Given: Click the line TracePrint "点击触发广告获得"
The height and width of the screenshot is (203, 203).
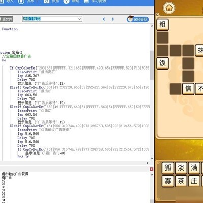Looking at the screenshot, I should pyautogui.click(x=44, y=130).
